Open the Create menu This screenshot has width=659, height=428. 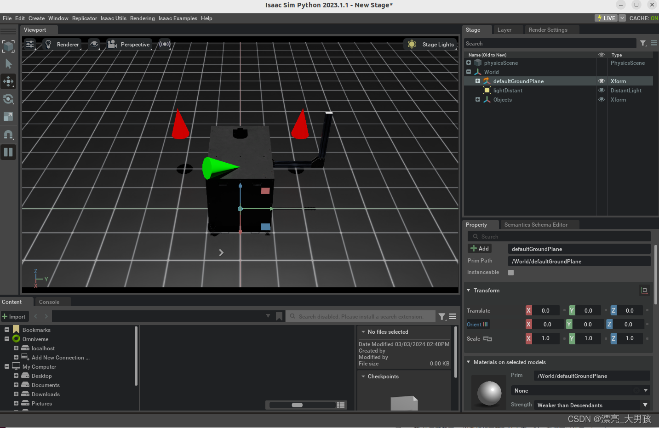(x=36, y=18)
